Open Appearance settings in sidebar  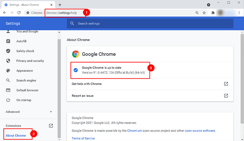click(x=25, y=70)
